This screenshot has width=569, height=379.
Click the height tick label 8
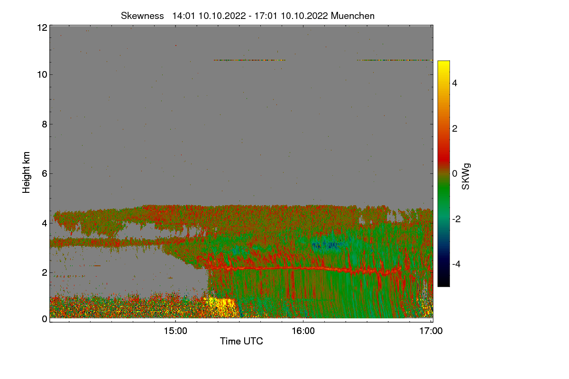44,124
